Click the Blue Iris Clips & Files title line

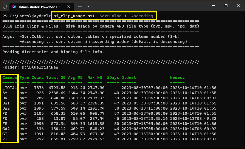pyautogui.click(x=101, y=26)
